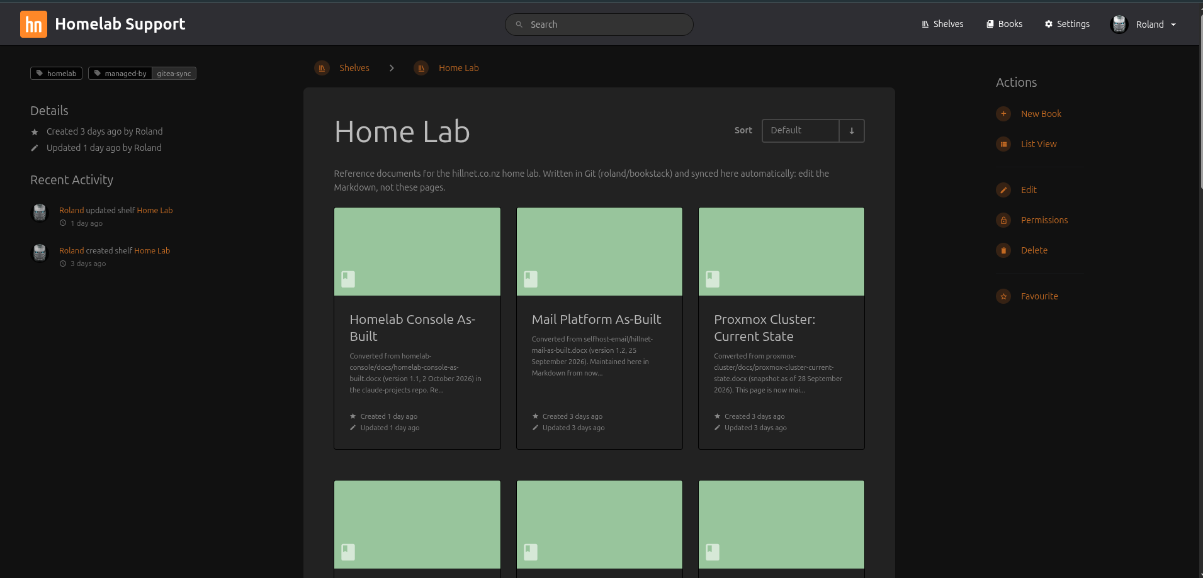This screenshot has height=578, width=1203.
Task: Click the Favourite star icon
Action: tap(1003, 296)
